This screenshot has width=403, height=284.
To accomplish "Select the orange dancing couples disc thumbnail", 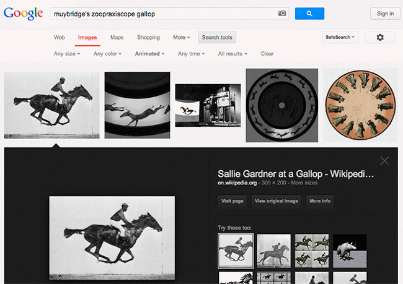I will pos(360,105).
